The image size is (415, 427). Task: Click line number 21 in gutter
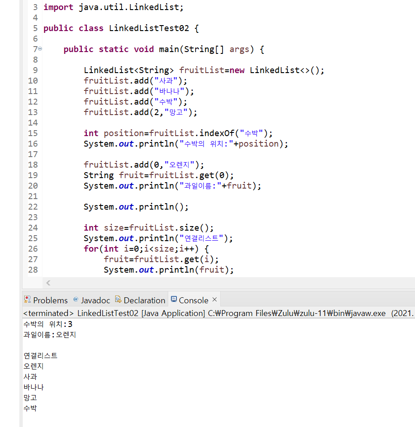(x=33, y=196)
